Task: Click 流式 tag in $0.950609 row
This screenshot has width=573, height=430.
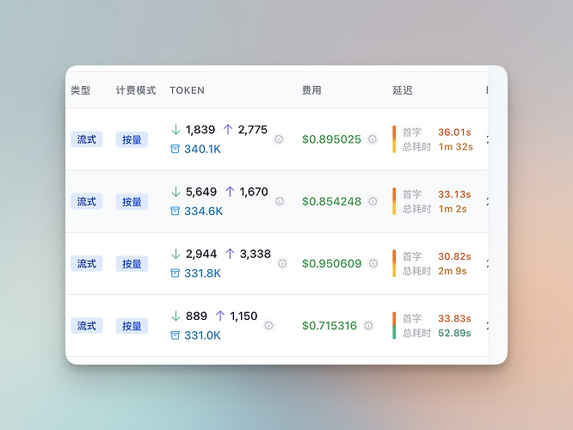Action: click(x=87, y=263)
